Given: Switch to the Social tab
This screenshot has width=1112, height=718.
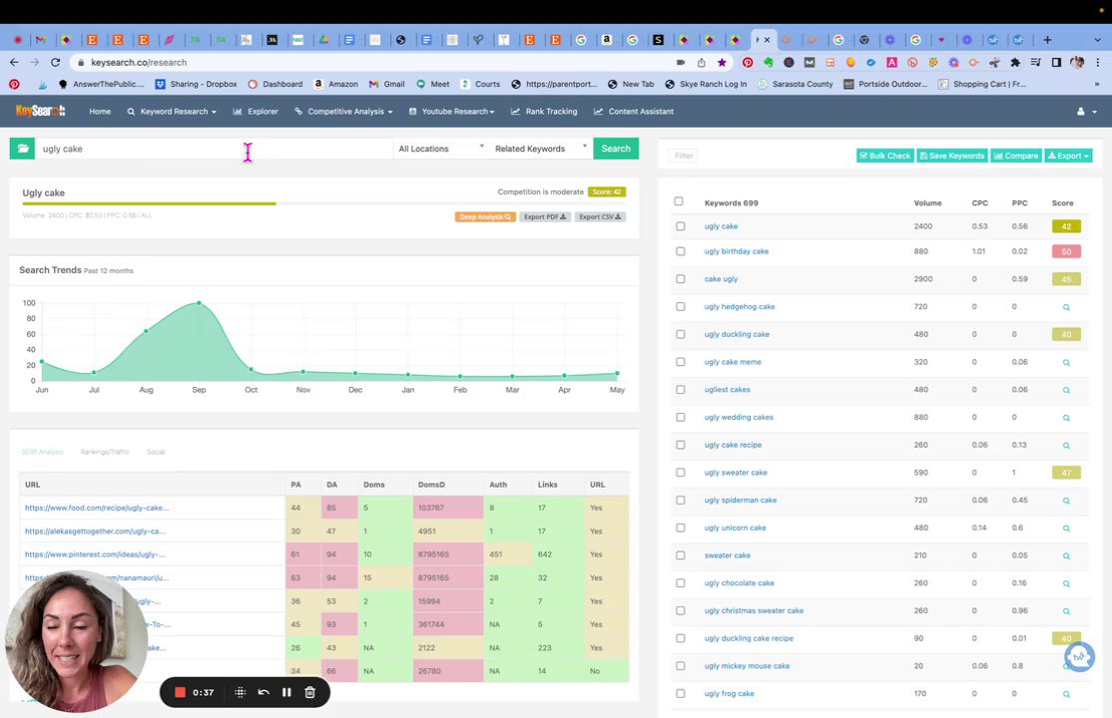Looking at the screenshot, I should [156, 452].
